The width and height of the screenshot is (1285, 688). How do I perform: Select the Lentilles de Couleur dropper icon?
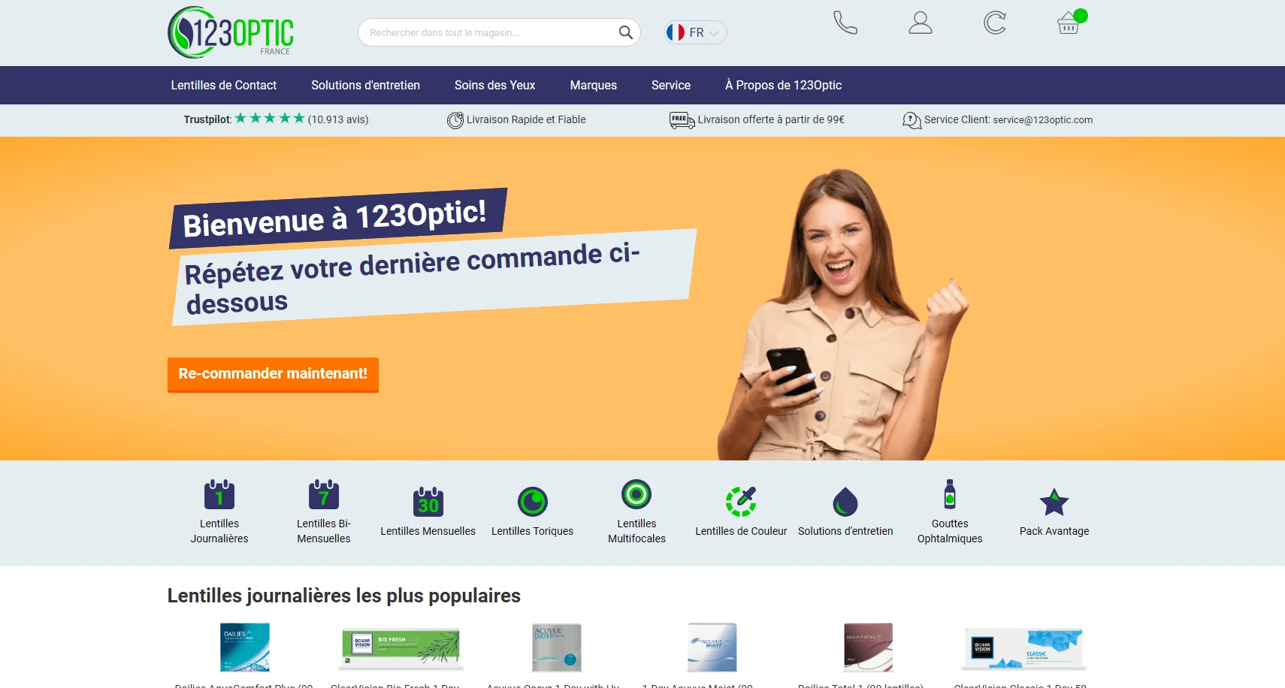pos(741,502)
